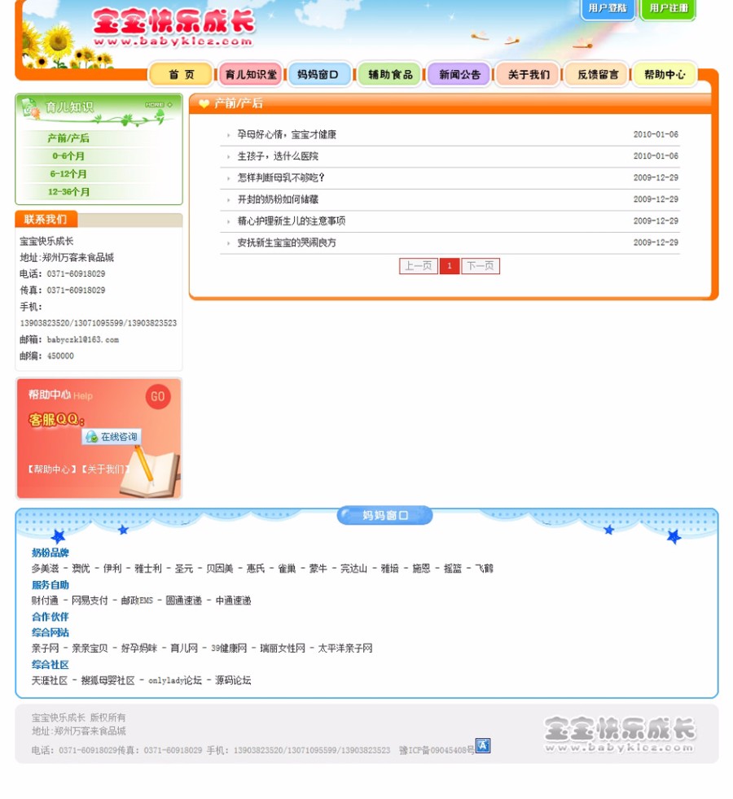733x799 pixels.
Task: Go to the 首页 home tab
Action: [x=181, y=74]
